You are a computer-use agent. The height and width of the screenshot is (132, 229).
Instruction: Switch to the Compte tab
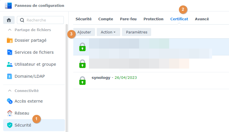tap(106, 19)
